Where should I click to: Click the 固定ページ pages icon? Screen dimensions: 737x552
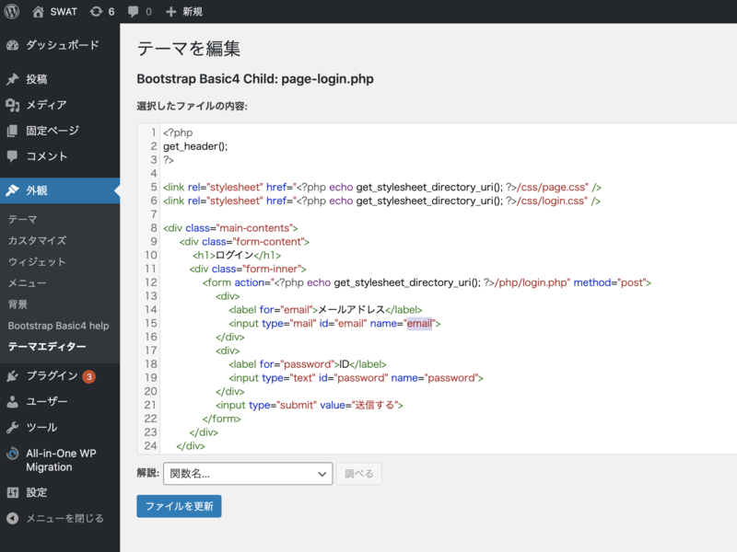point(12,131)
